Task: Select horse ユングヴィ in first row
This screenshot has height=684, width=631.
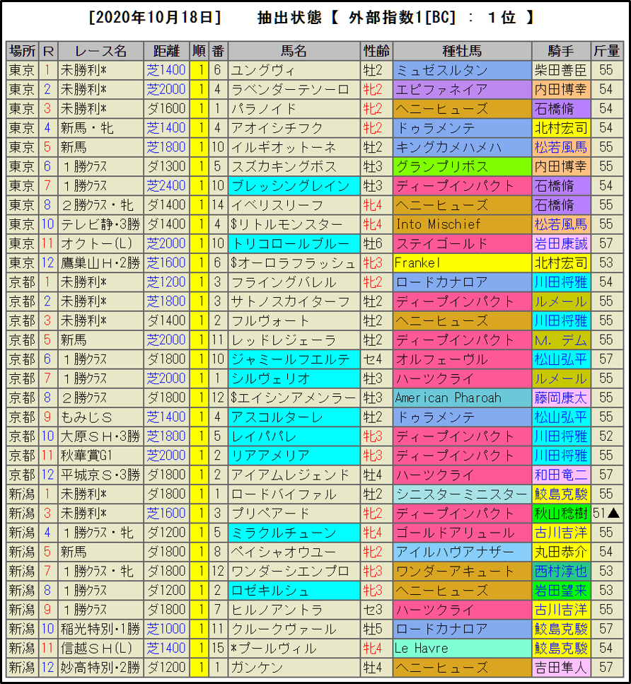Action: pos(294,71)
